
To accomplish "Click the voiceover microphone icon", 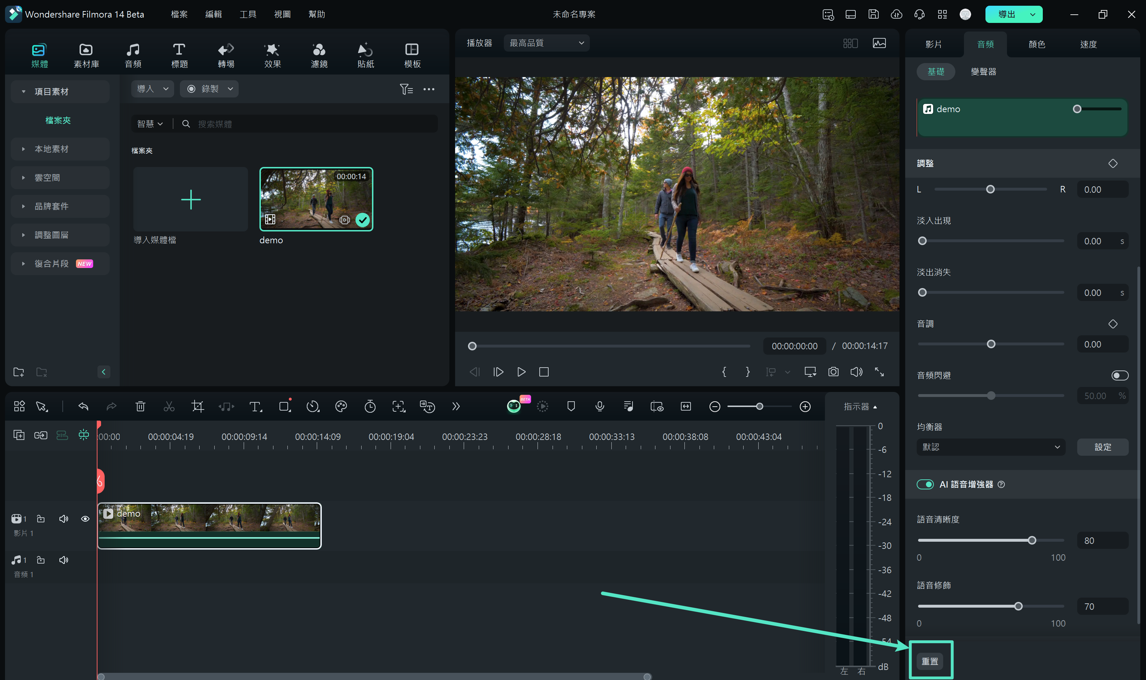I will coord(600,406).
